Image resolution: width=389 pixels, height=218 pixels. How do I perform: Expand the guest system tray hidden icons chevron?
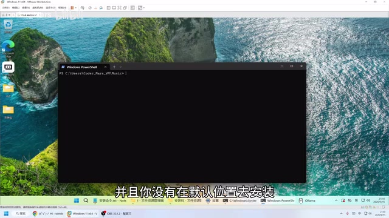(336, 200)
